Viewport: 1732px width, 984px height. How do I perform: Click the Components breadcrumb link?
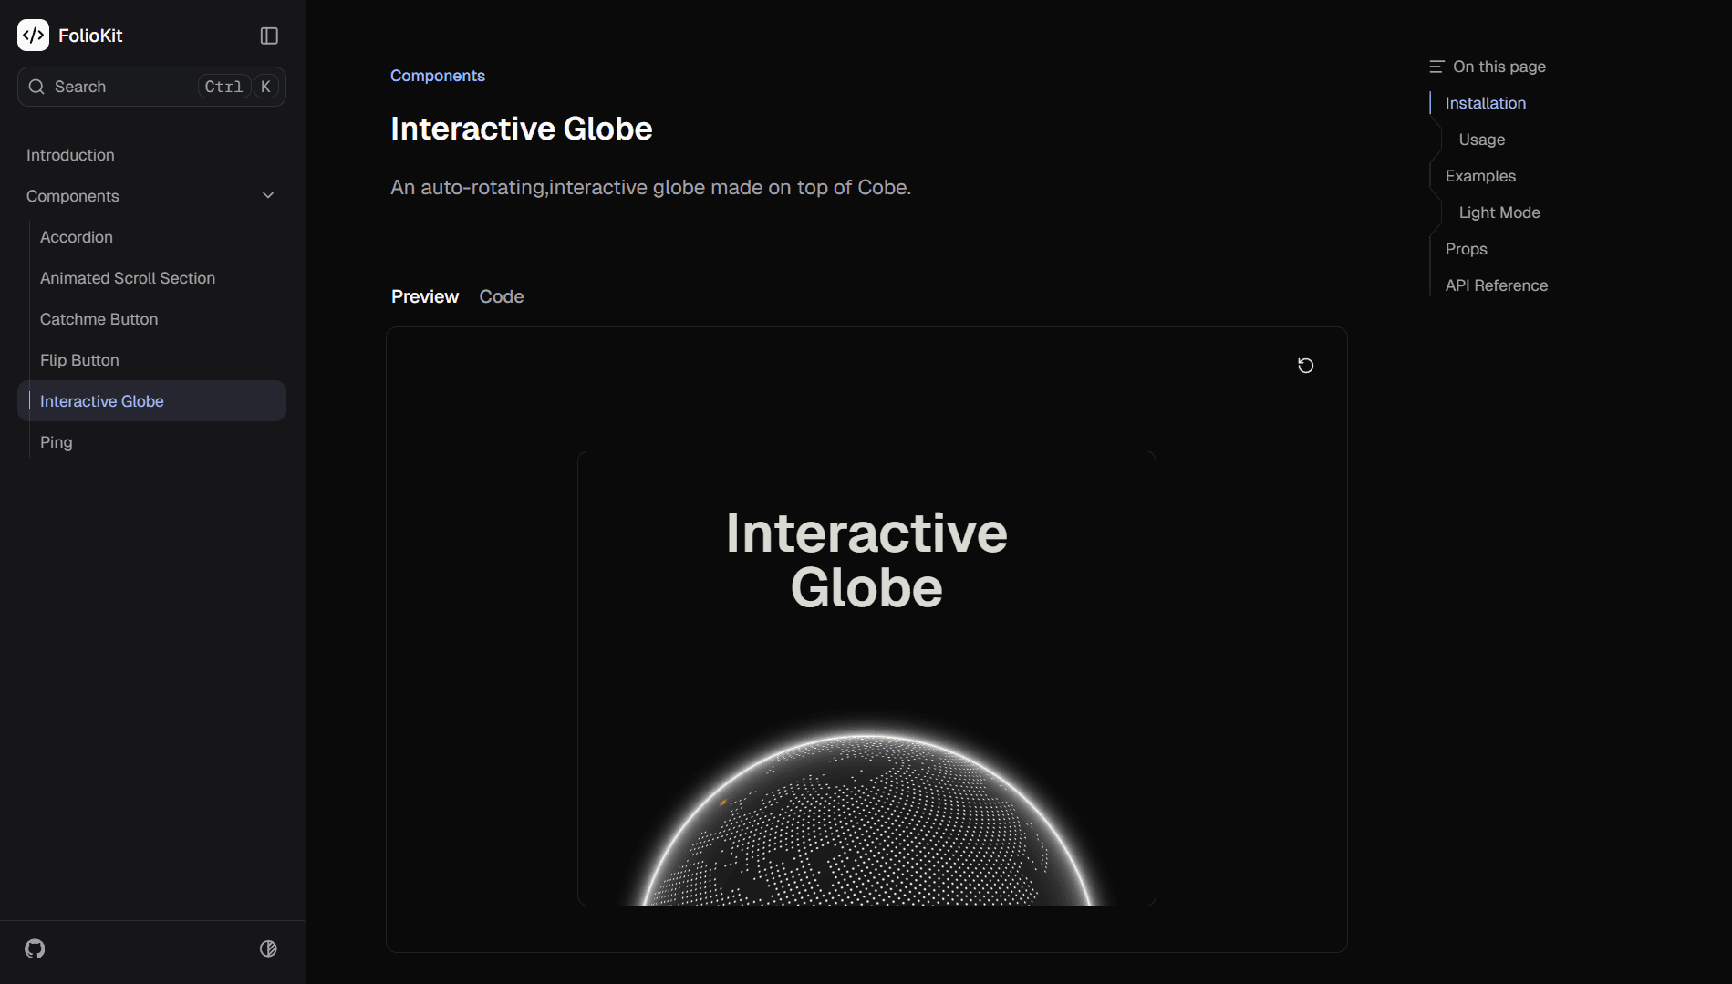(x=438, y=76)
